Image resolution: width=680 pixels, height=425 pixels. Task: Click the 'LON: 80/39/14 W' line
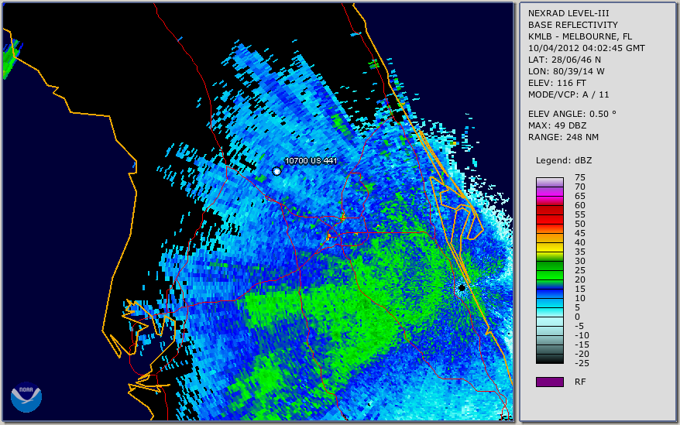[566, 71]
